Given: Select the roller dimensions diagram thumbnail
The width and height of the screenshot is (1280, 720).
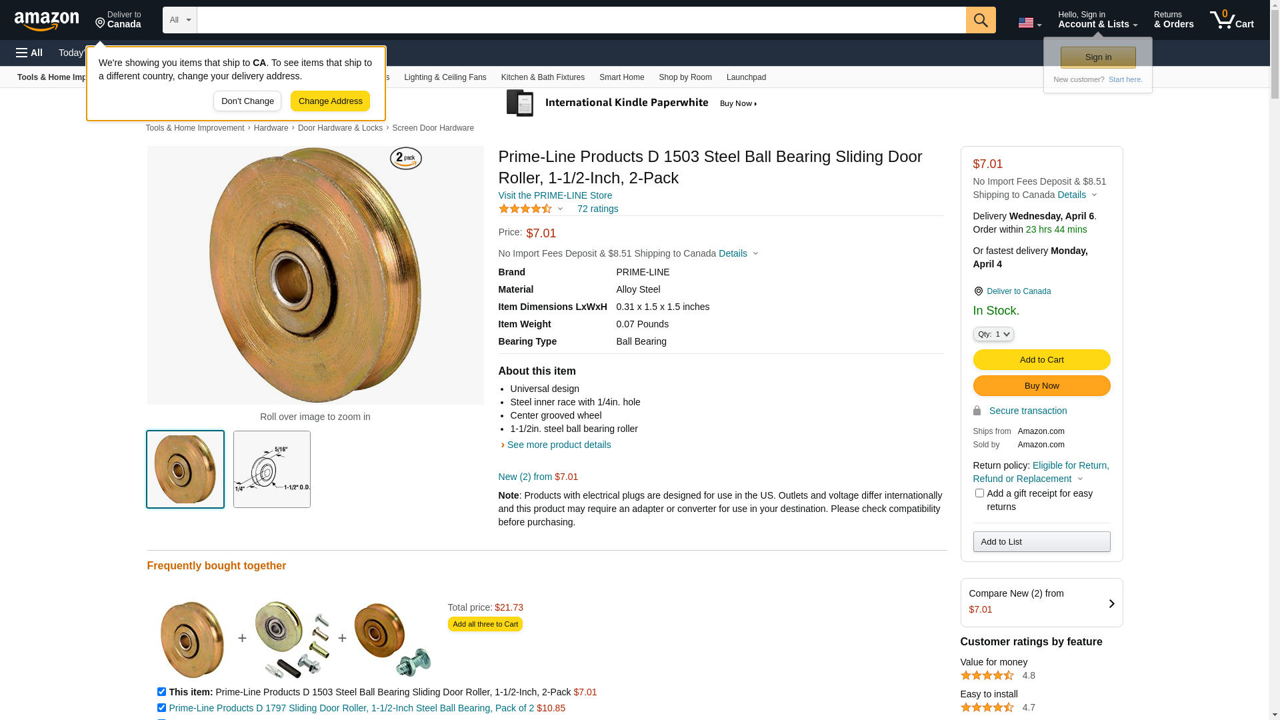Looking at the screenshot, I should pos(272,469).
